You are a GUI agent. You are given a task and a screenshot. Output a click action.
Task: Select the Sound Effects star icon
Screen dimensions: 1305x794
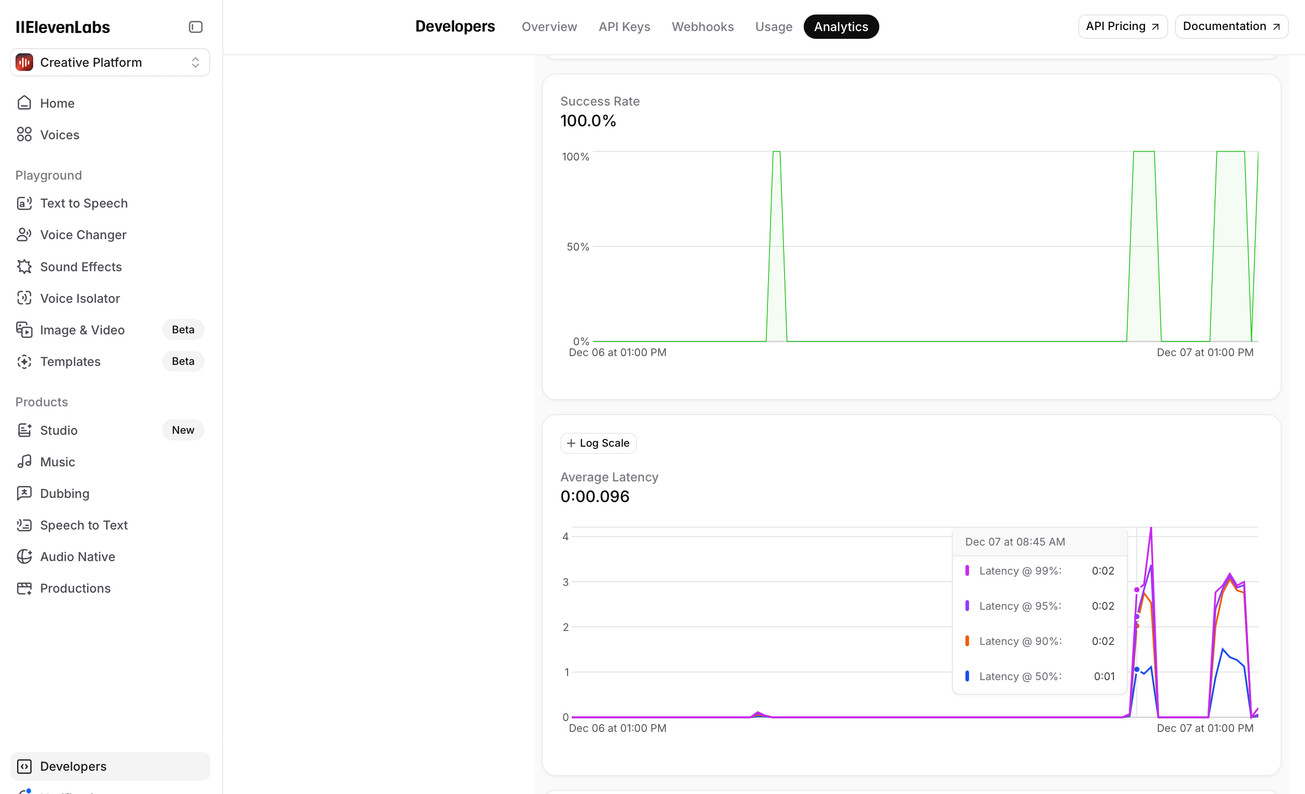[24, 267]
